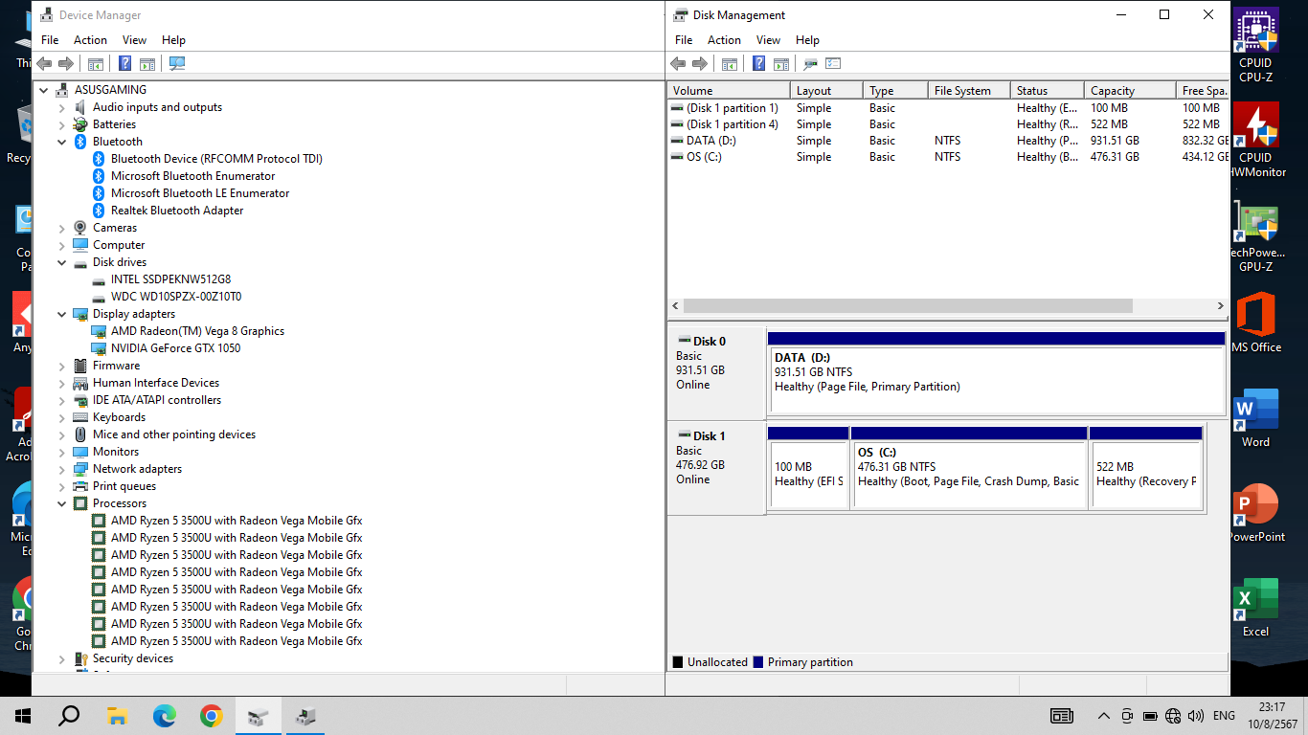
Task: Open Device Manager Action menu
Action: (90, 40)
